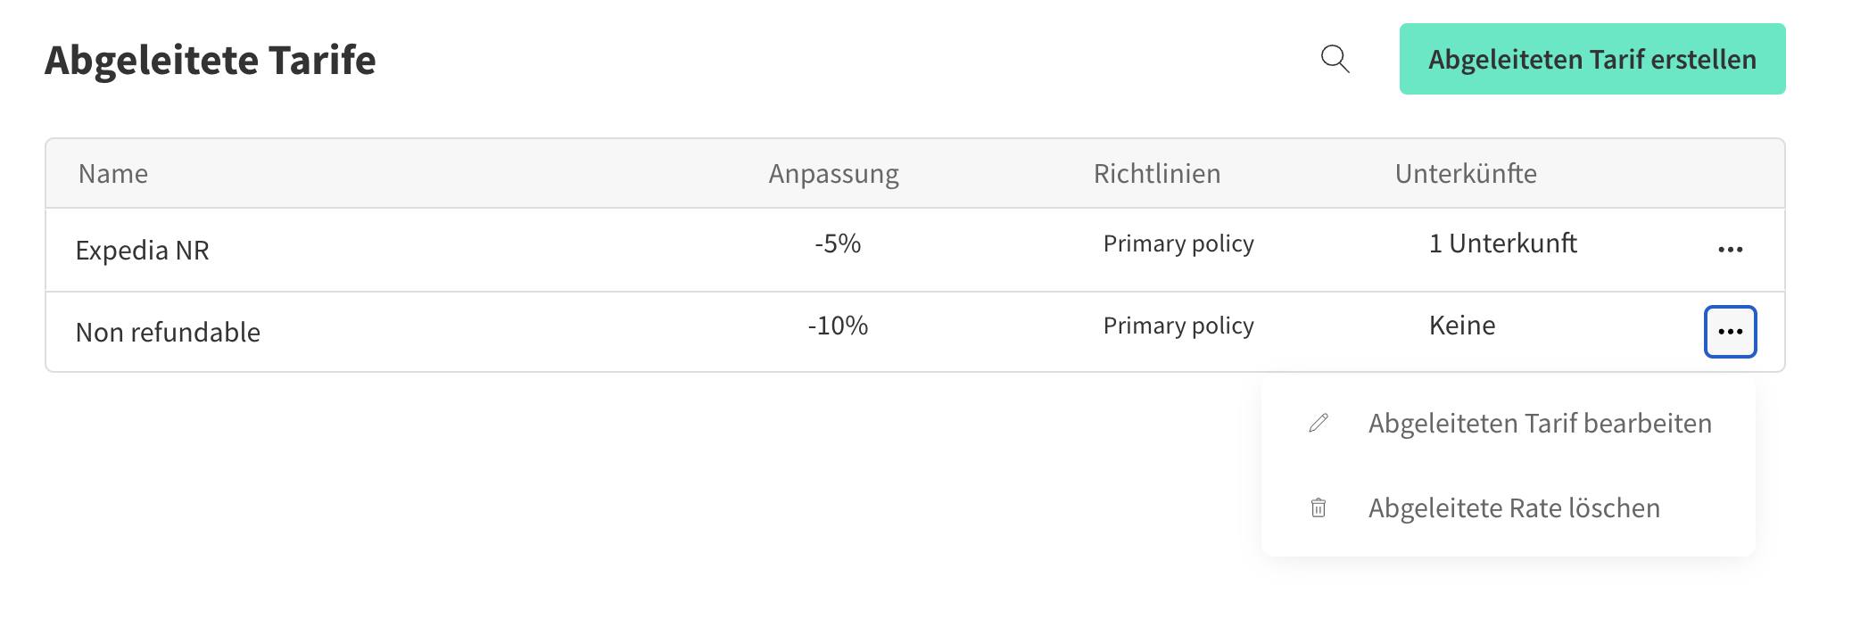
Task: Click the Unterkünfte column header
Action: pyautogui.click(x=1466, y=174)
